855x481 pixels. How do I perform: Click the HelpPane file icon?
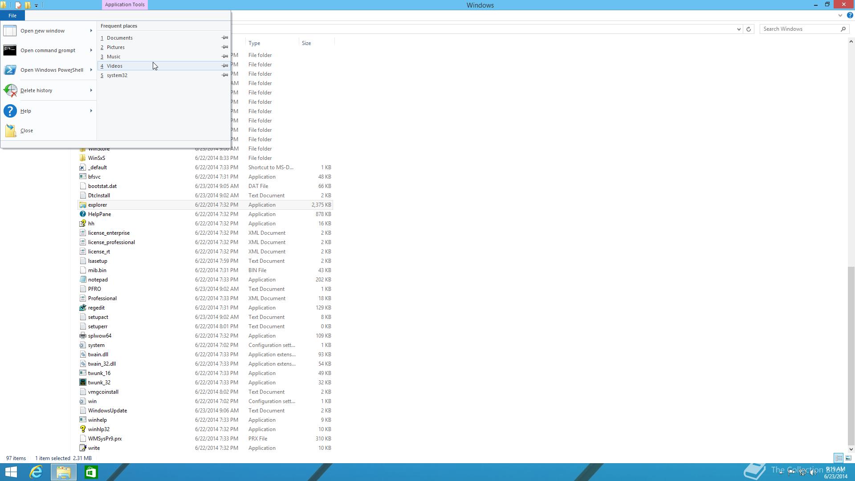pyautogui.click(x=82, y=214)
